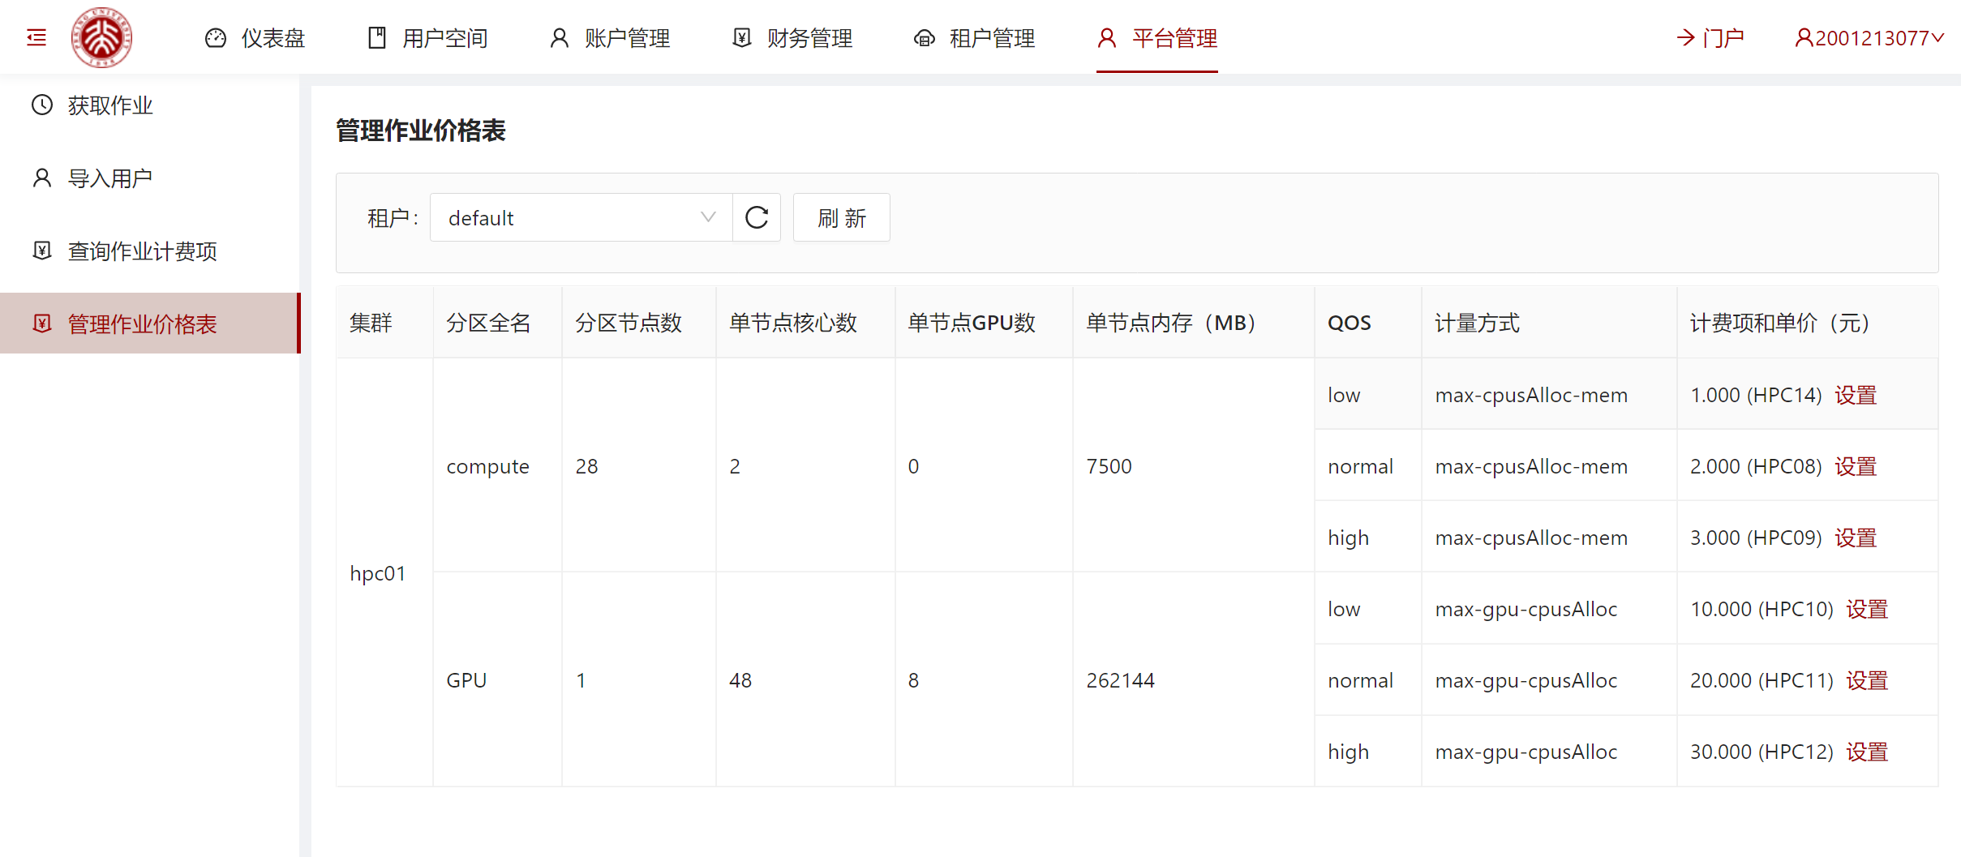Click 门户 portal link top right

(x=1713, y=37)
